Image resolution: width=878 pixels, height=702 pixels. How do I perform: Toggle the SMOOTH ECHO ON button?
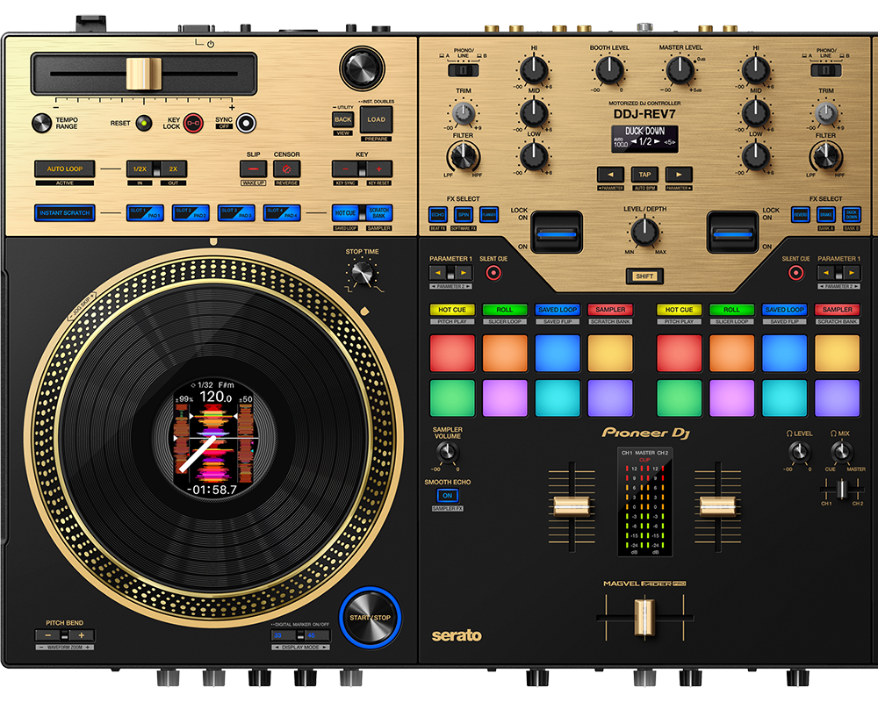pyautogui.click(x=448, y=496)
